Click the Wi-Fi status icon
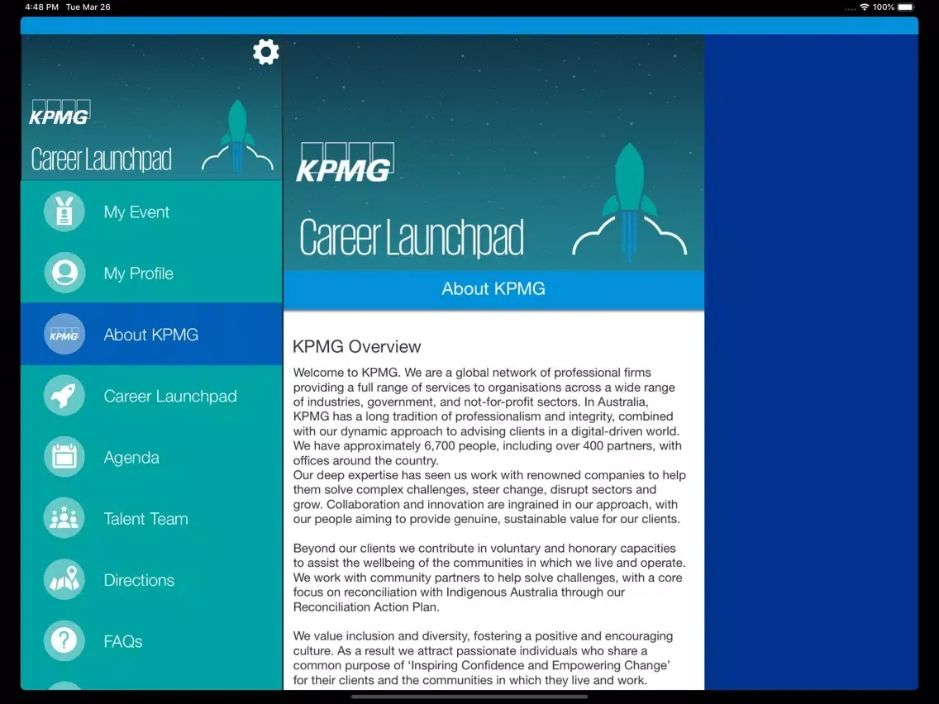Image resolution: width=939 pixels, height=704 pixels. pyautogui.click(x=864, y=7)
